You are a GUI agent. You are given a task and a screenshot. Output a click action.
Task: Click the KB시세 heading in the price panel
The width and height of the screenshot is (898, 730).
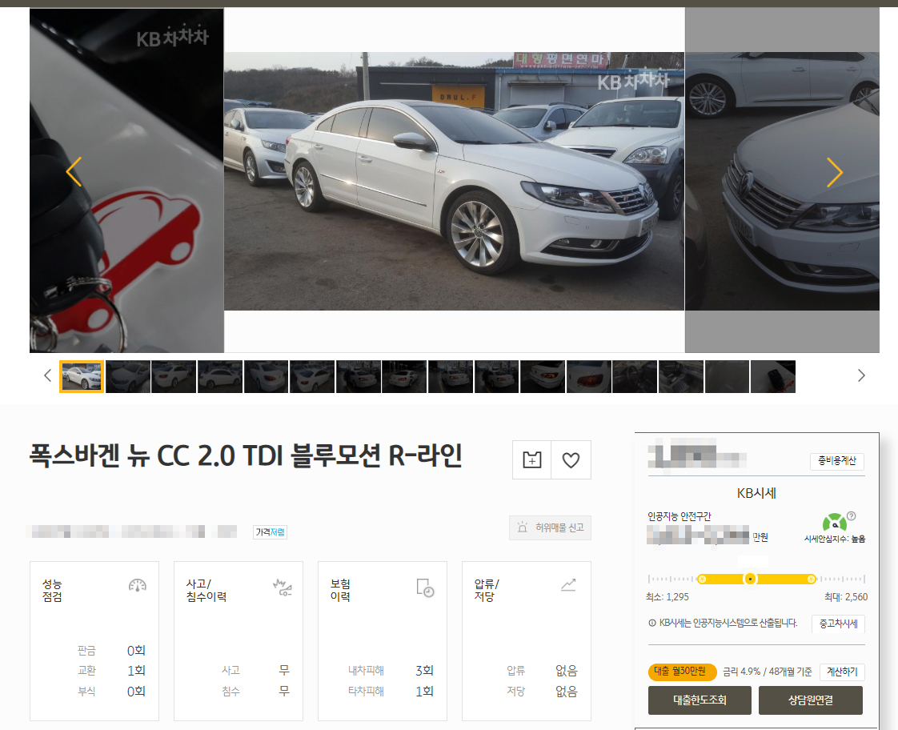756,493
